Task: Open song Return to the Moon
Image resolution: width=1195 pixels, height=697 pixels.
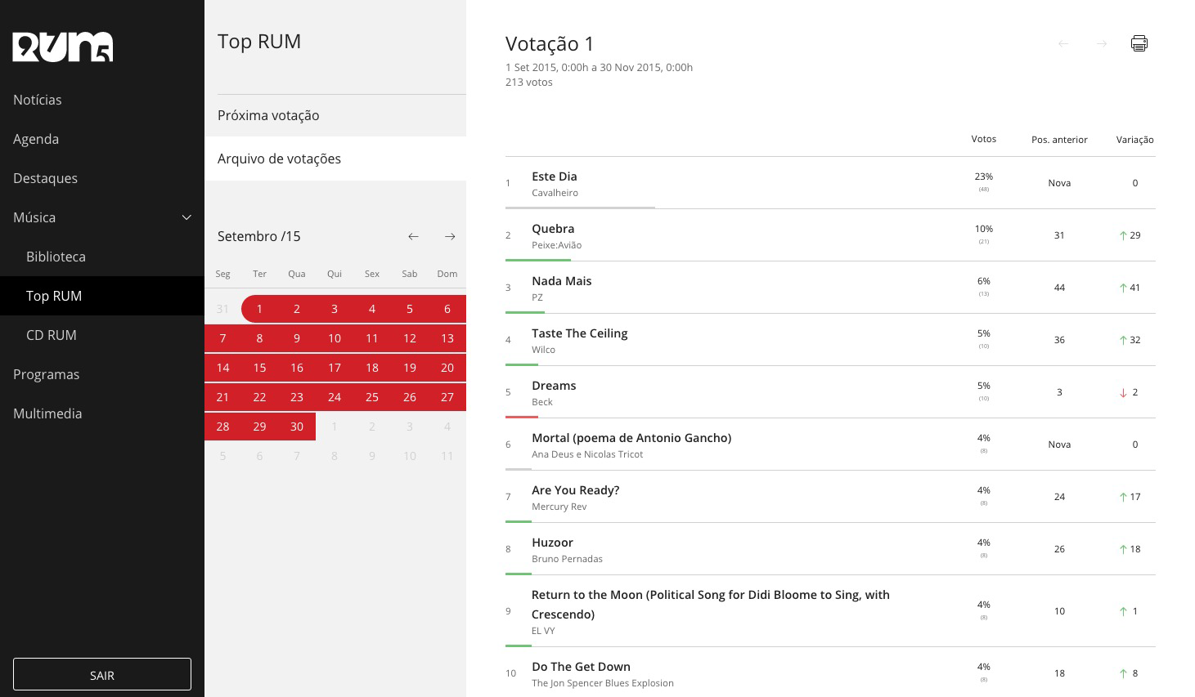Action: coord(711,605)
